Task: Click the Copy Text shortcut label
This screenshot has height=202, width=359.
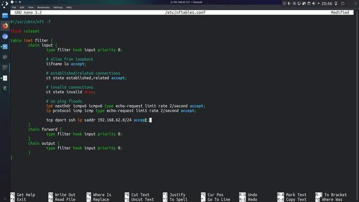Action: (x=296, y=200)
